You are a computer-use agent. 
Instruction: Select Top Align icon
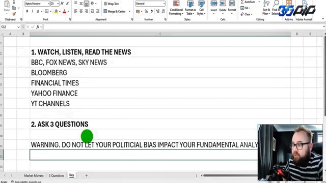[76, 4]
